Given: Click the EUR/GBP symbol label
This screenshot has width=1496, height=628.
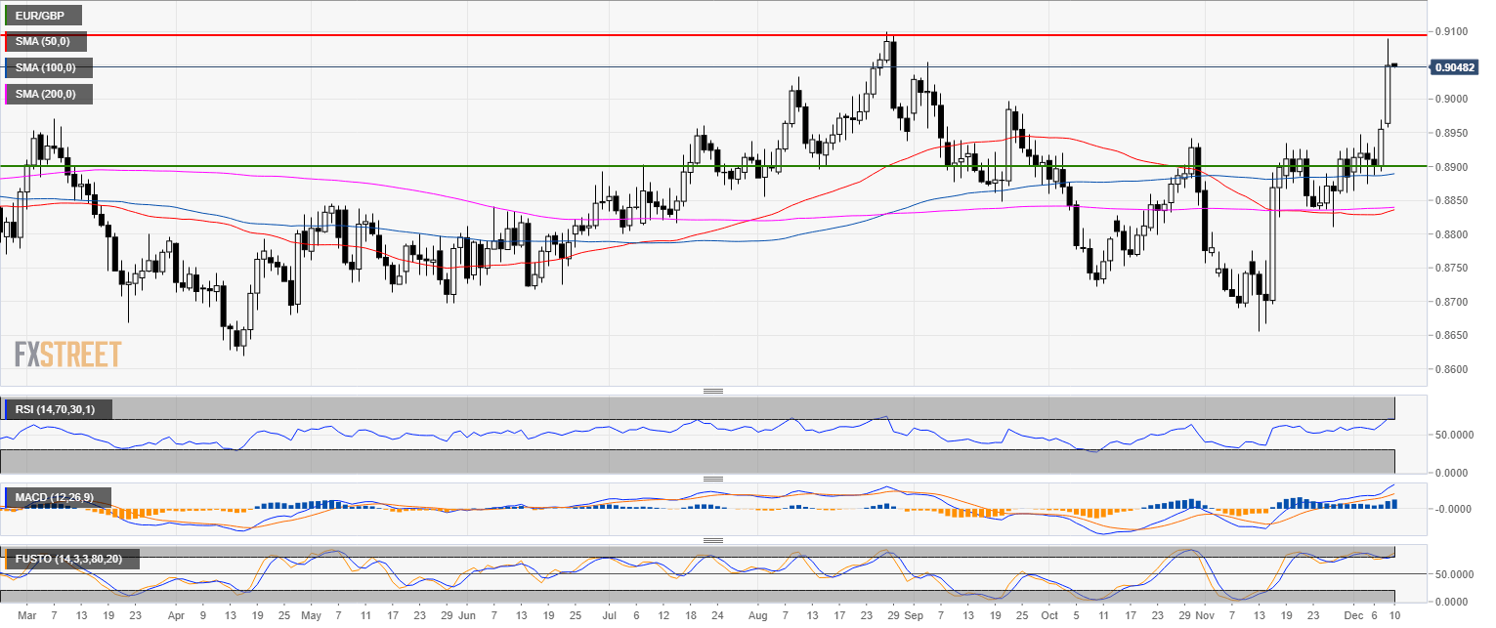Looking at the screenshot, I should [41, 16].
